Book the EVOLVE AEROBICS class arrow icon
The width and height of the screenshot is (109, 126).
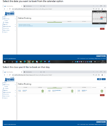click(72, 91)
